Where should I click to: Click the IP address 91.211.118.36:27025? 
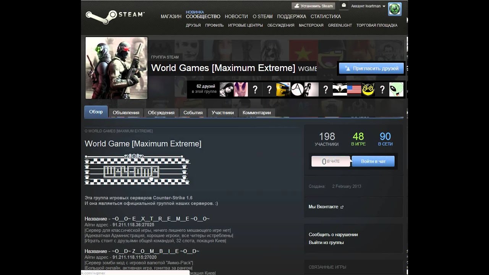tap(133, 225)
